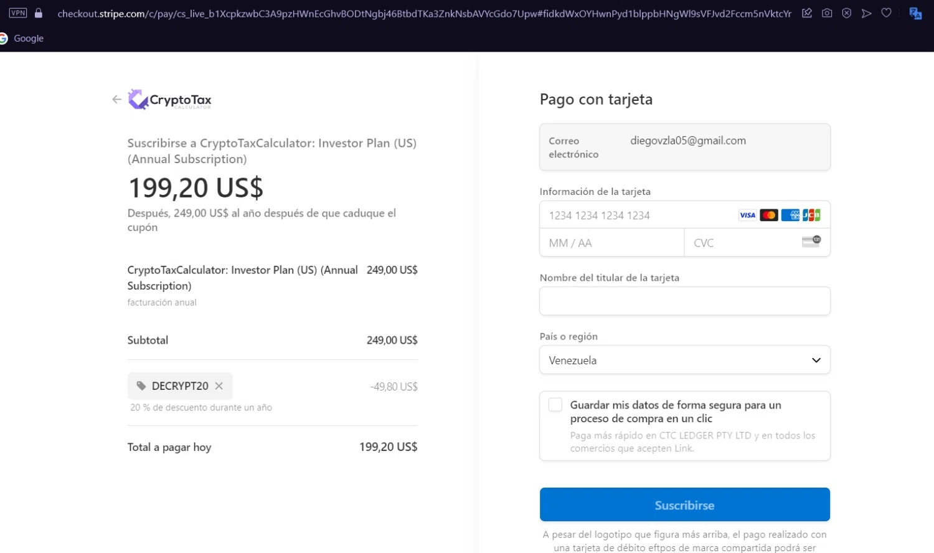Click the heart bookmark icon
Viewport: 934px width, 553px height.
click(887, 12)
